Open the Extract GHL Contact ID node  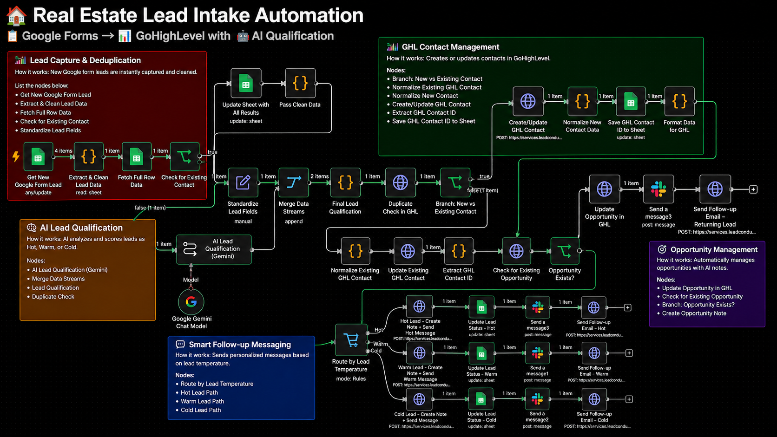459,251
